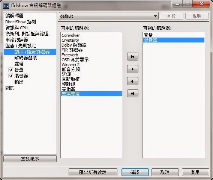Select Dolby 解碼器 in available filters
213x180 pixels.
[x=92, y=45]
